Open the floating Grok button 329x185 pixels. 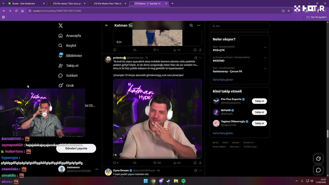click(x=318, y=159)
